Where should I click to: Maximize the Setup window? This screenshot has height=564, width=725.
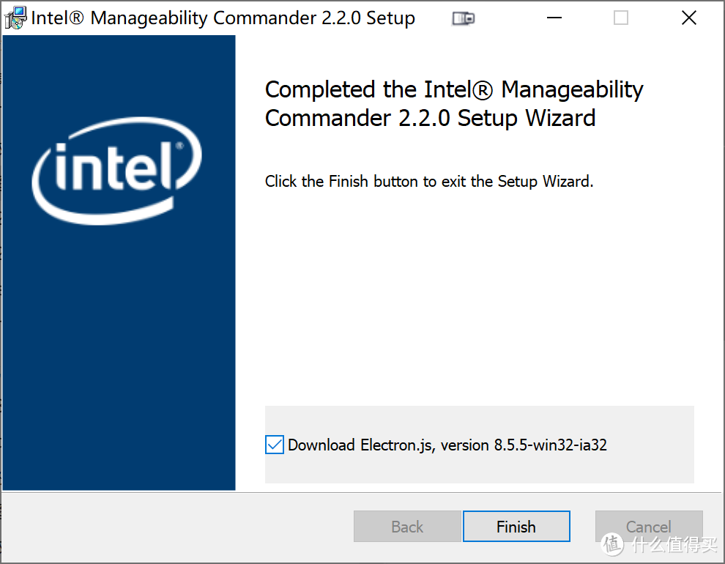[621, 18]
